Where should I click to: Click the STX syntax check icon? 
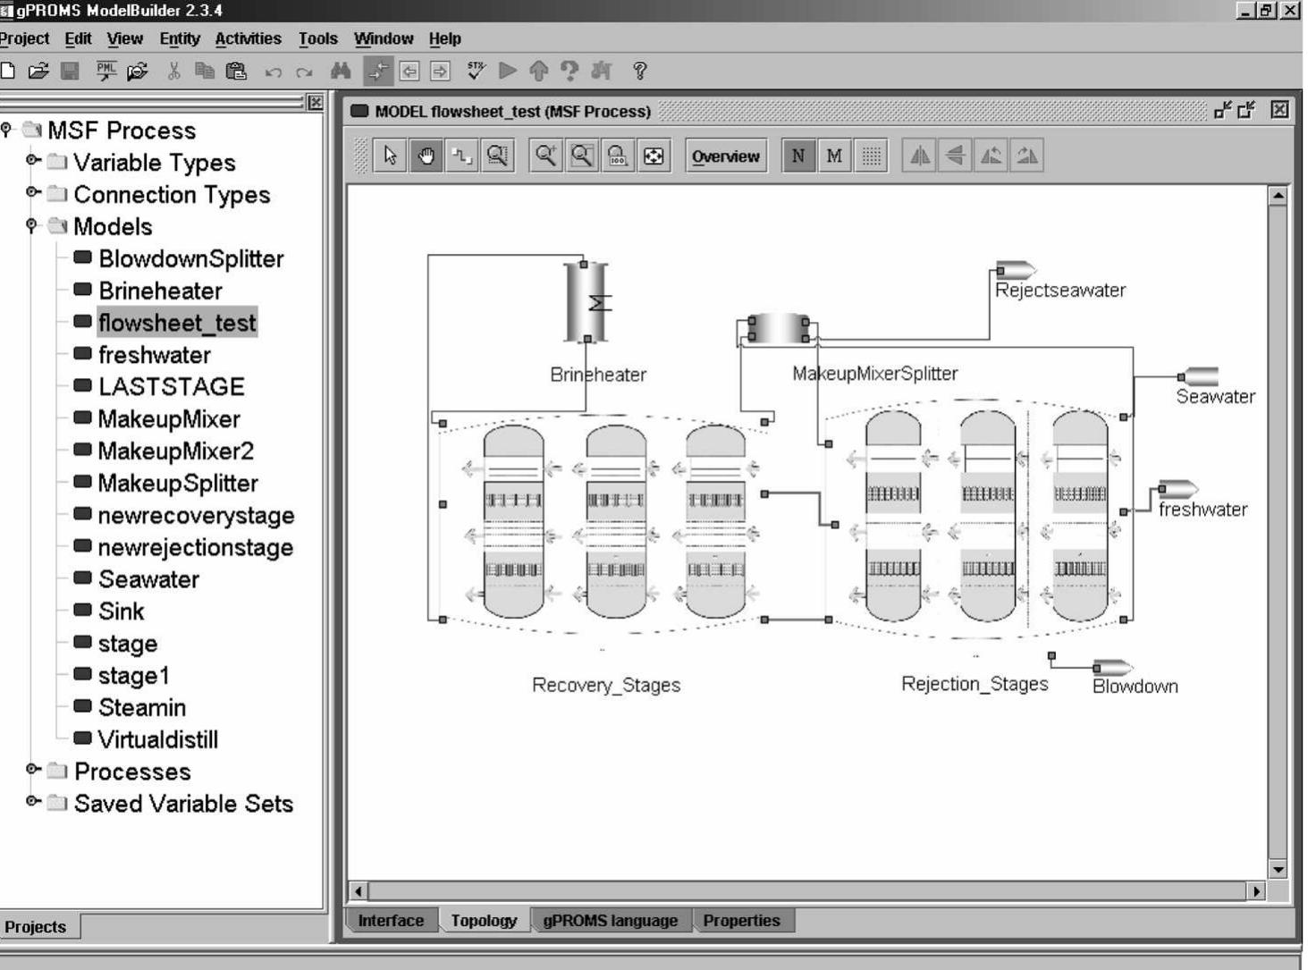(x=477, y=71)
